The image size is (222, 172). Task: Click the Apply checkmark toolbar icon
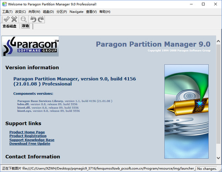point(6,19)
